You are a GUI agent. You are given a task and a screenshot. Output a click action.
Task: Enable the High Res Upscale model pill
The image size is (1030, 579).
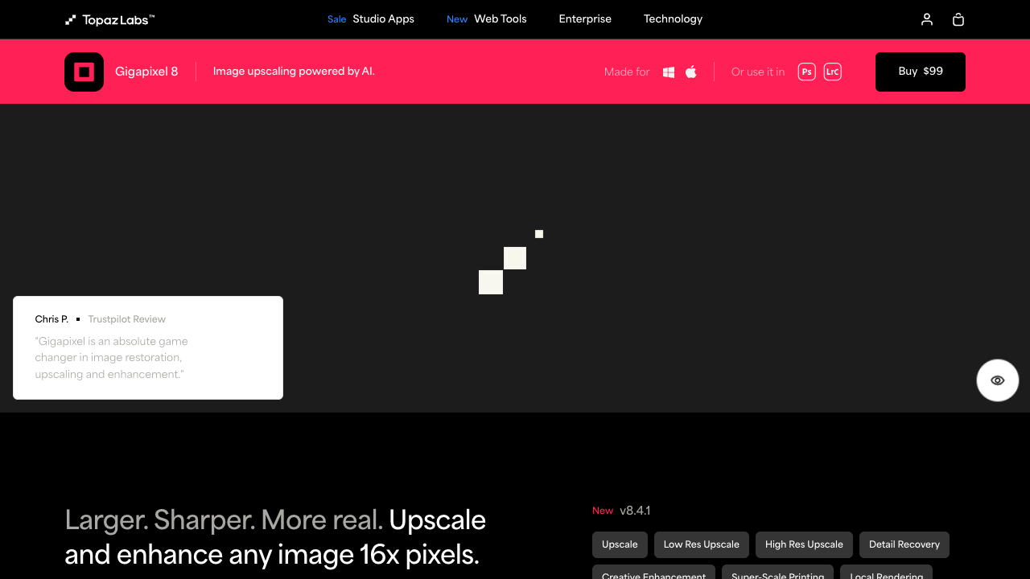804,544
